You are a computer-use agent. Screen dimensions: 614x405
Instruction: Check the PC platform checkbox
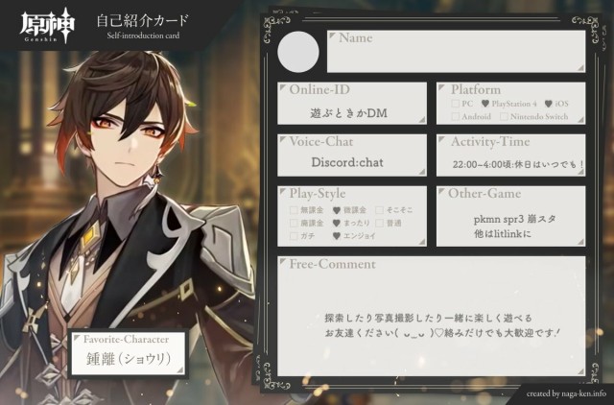click(456, 104)
